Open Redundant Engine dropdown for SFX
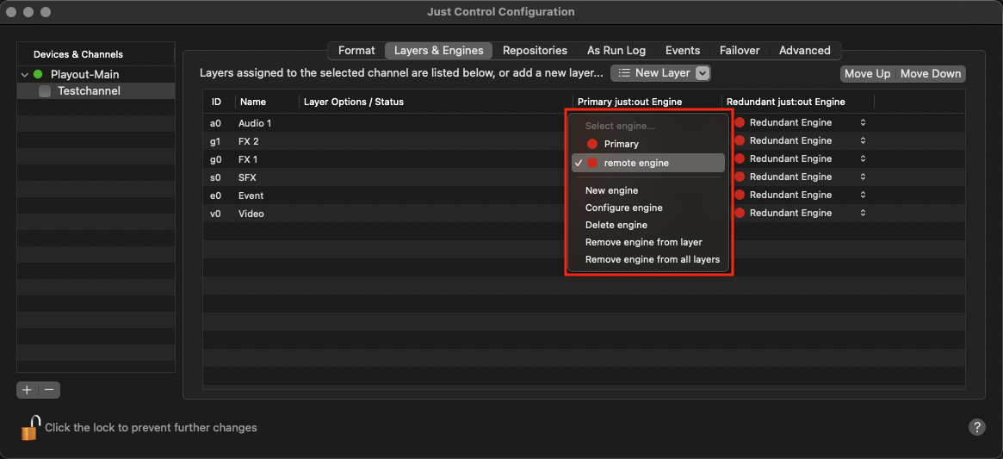This screenshot has height=459, width=1003. pos(800,177)
